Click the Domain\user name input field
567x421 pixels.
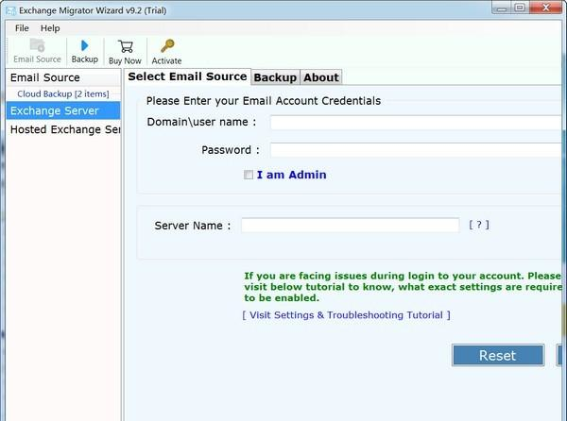click(417, 123)
